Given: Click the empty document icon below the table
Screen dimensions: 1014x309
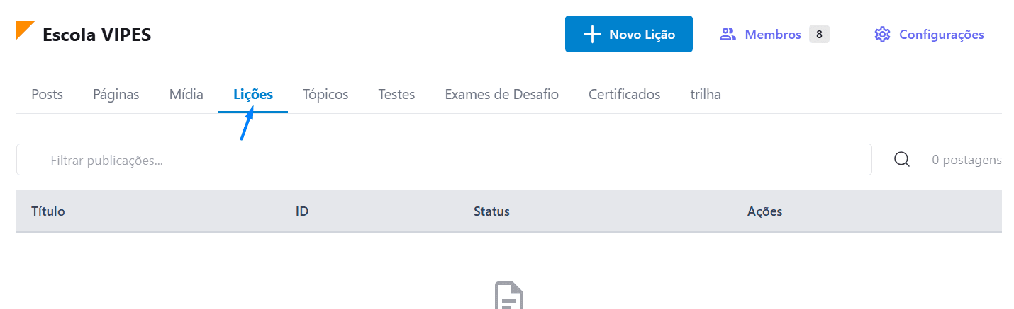Looking at the screenshot, I should point(508,296).
